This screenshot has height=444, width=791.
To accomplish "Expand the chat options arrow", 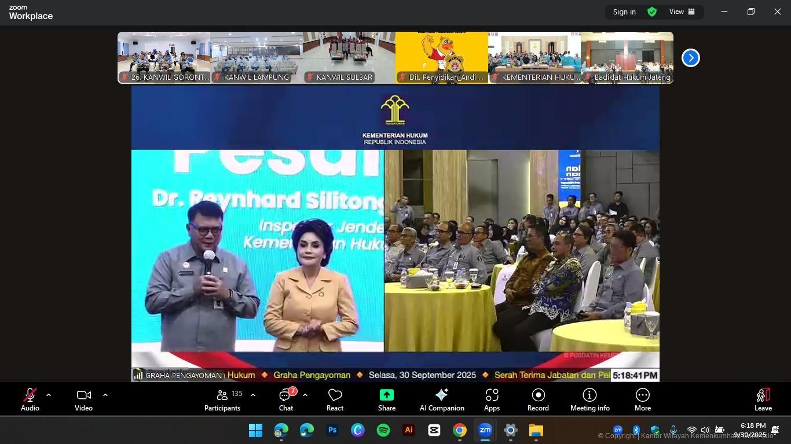I will tap(305, 395).
